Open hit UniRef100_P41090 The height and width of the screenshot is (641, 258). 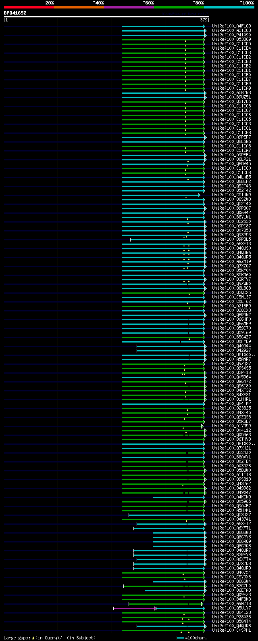(x=231, y=35)
